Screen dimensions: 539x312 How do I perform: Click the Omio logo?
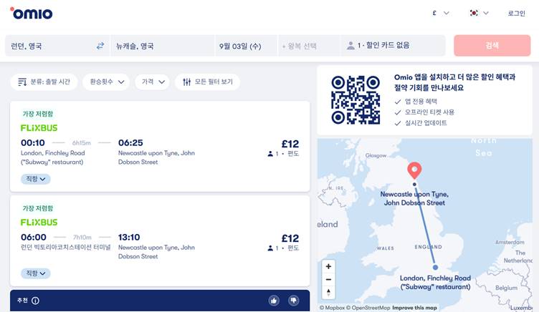coord(32,14)
